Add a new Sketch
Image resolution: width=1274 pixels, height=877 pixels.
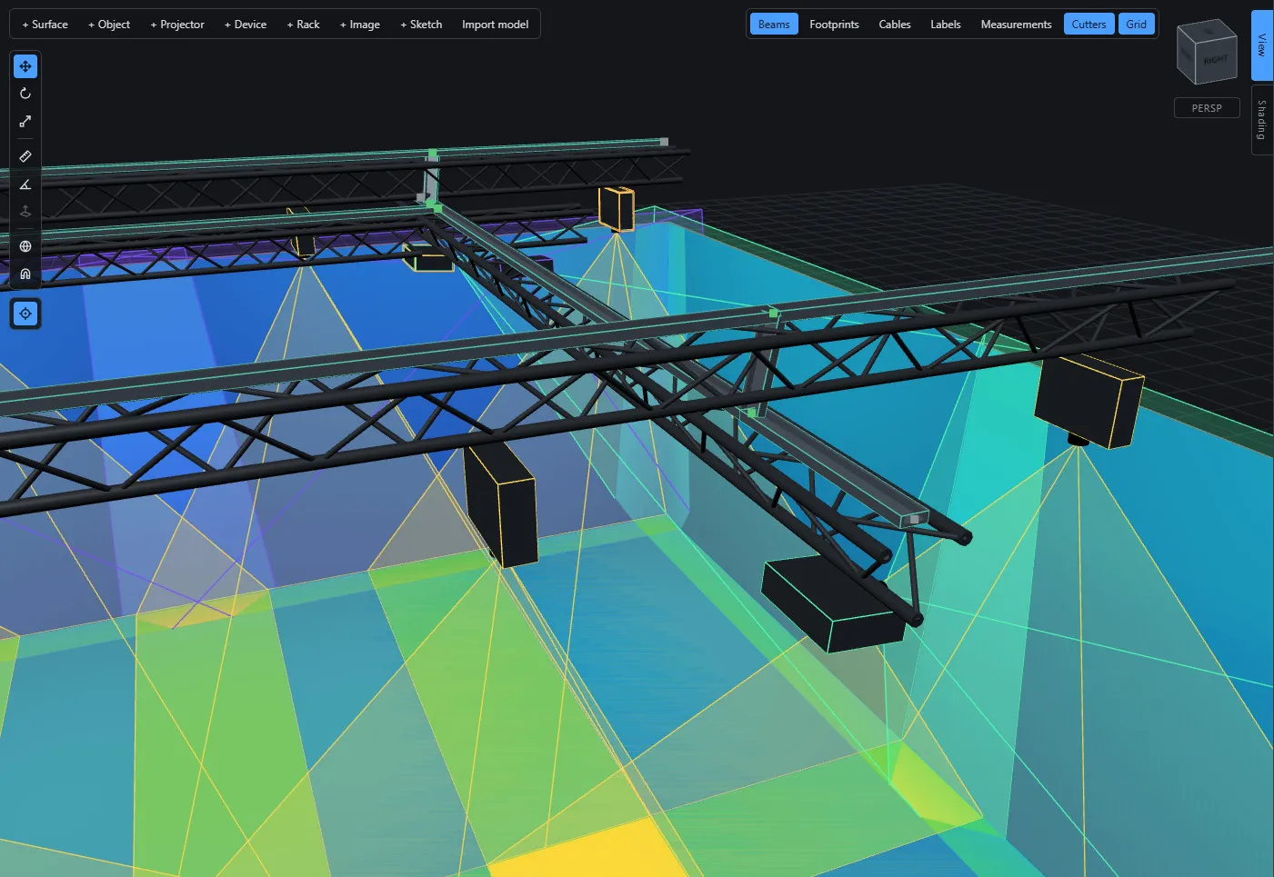click(x=421, y=25)
